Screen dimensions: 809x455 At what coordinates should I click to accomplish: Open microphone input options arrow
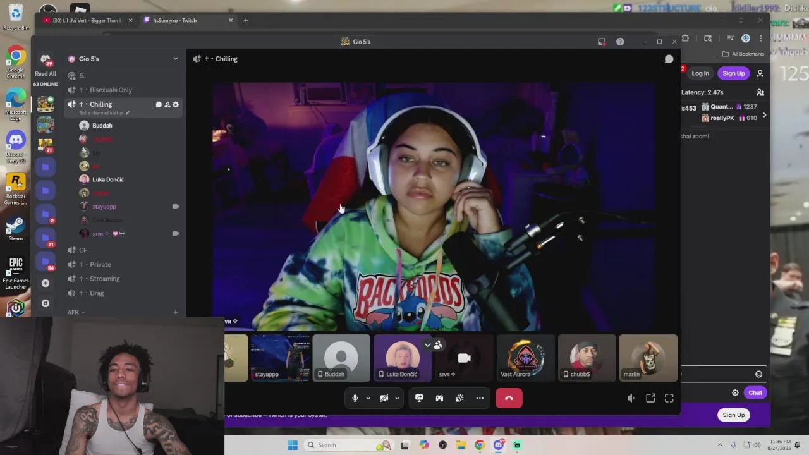pos(368,398)
